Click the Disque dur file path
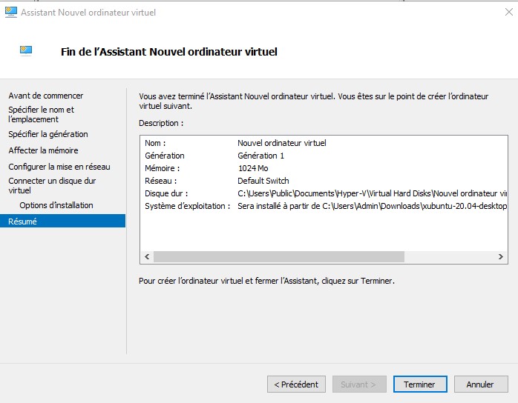The image size is (518, 403). [373, 193]
